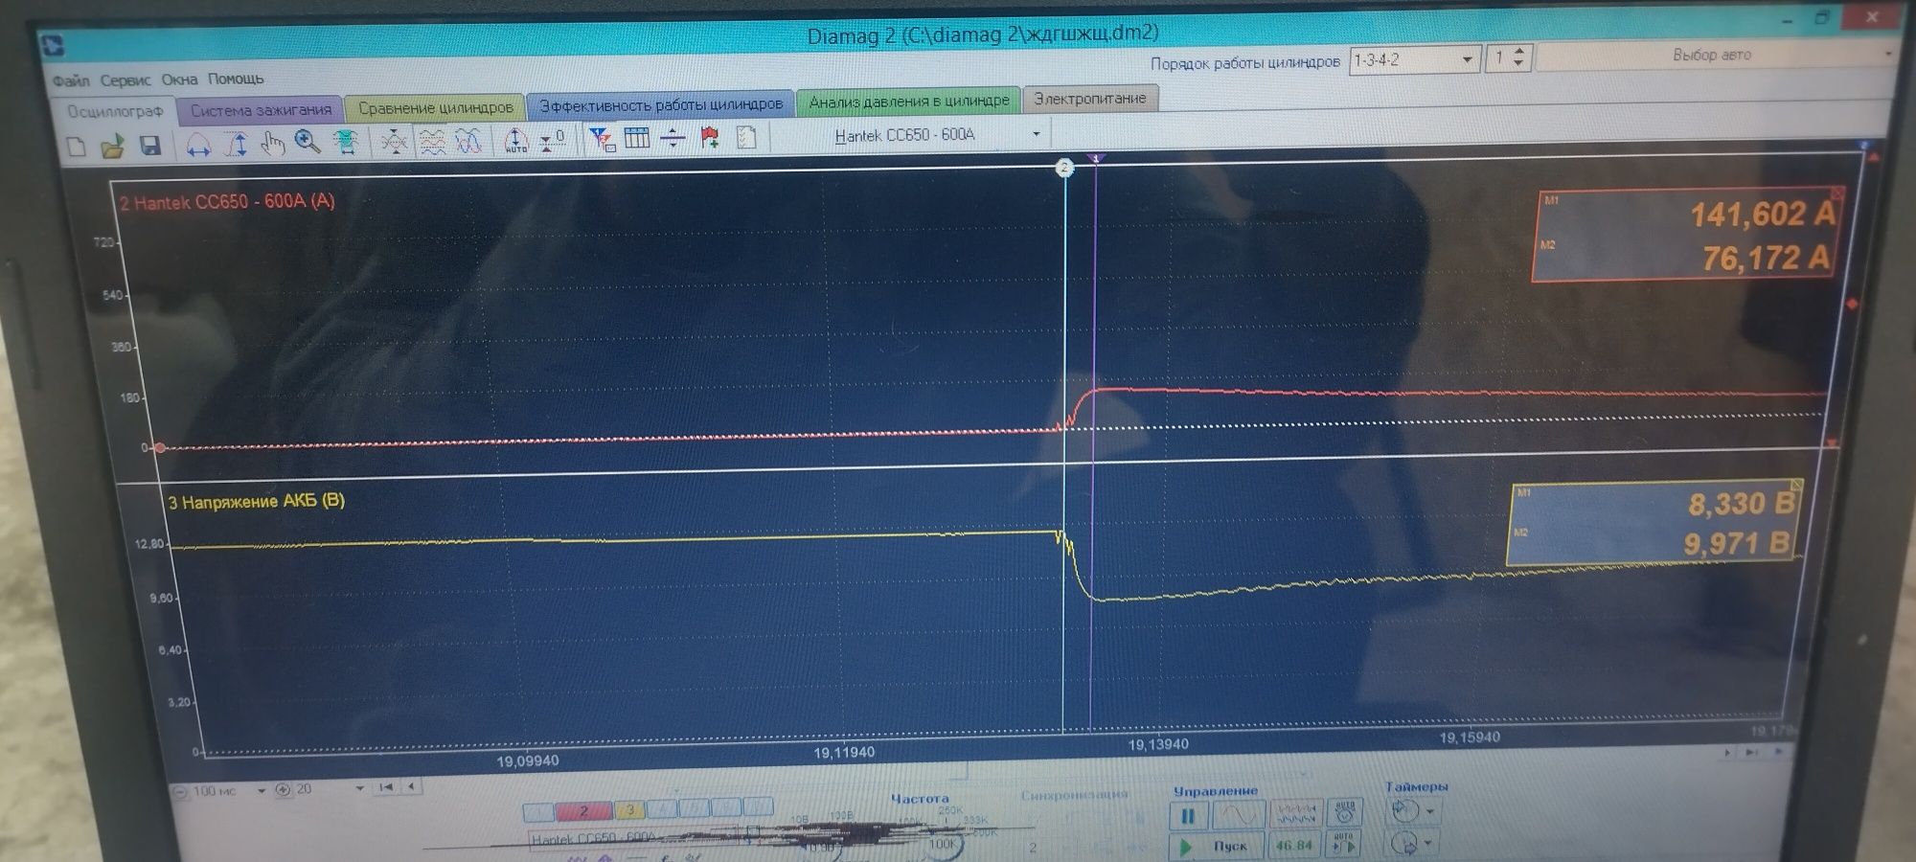
Task: Switch to the Система зажигания tab
Action: (x=261, y=110)
